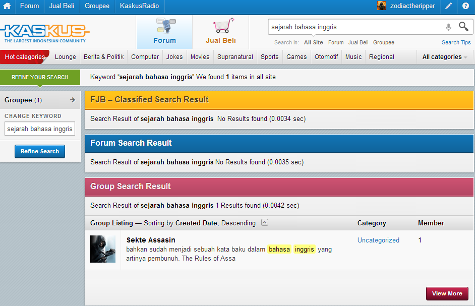Open the help question mark icon
Viewport: 475px width, 306px height.
(465, 6)
